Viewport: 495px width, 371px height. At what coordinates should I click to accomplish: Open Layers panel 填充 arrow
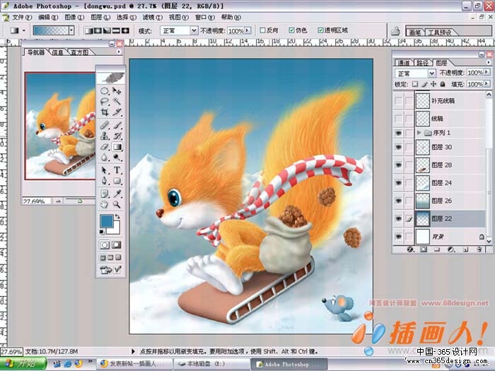click(x=487, y=84)
